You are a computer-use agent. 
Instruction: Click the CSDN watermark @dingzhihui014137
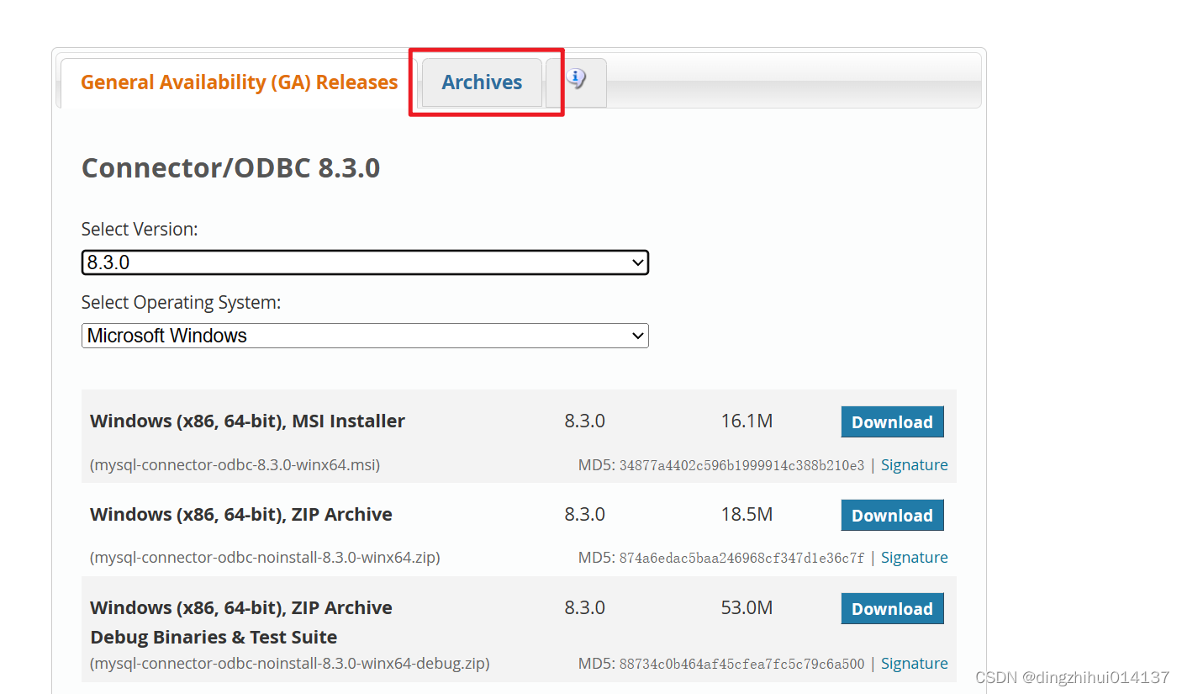pos(1071,676)
